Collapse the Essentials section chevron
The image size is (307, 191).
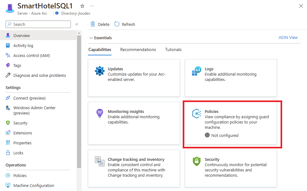91,38
